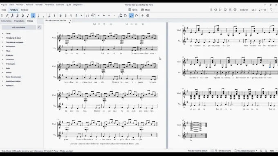
Task: Open Paletas panel options menu
Action: [x=35, y=21]
